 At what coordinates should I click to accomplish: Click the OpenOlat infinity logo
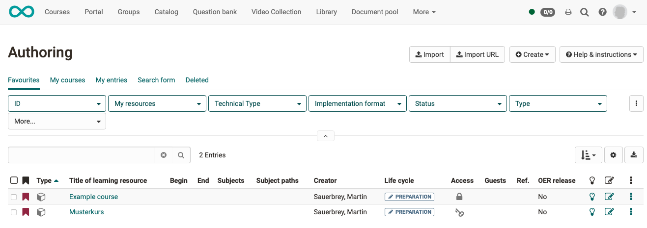(22, 12)
